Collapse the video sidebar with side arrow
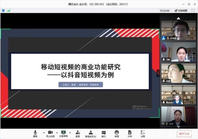The image size is (198, 139). tap(158, 73)
